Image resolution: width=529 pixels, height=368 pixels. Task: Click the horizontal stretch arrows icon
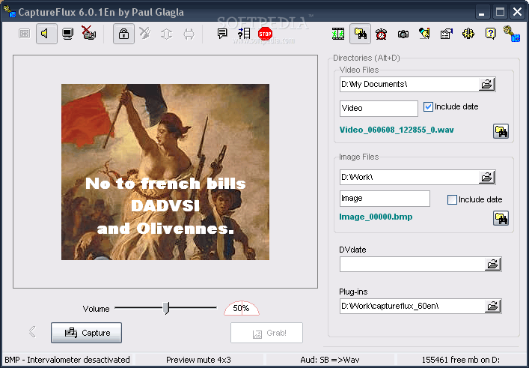click(x=189, y=34)
